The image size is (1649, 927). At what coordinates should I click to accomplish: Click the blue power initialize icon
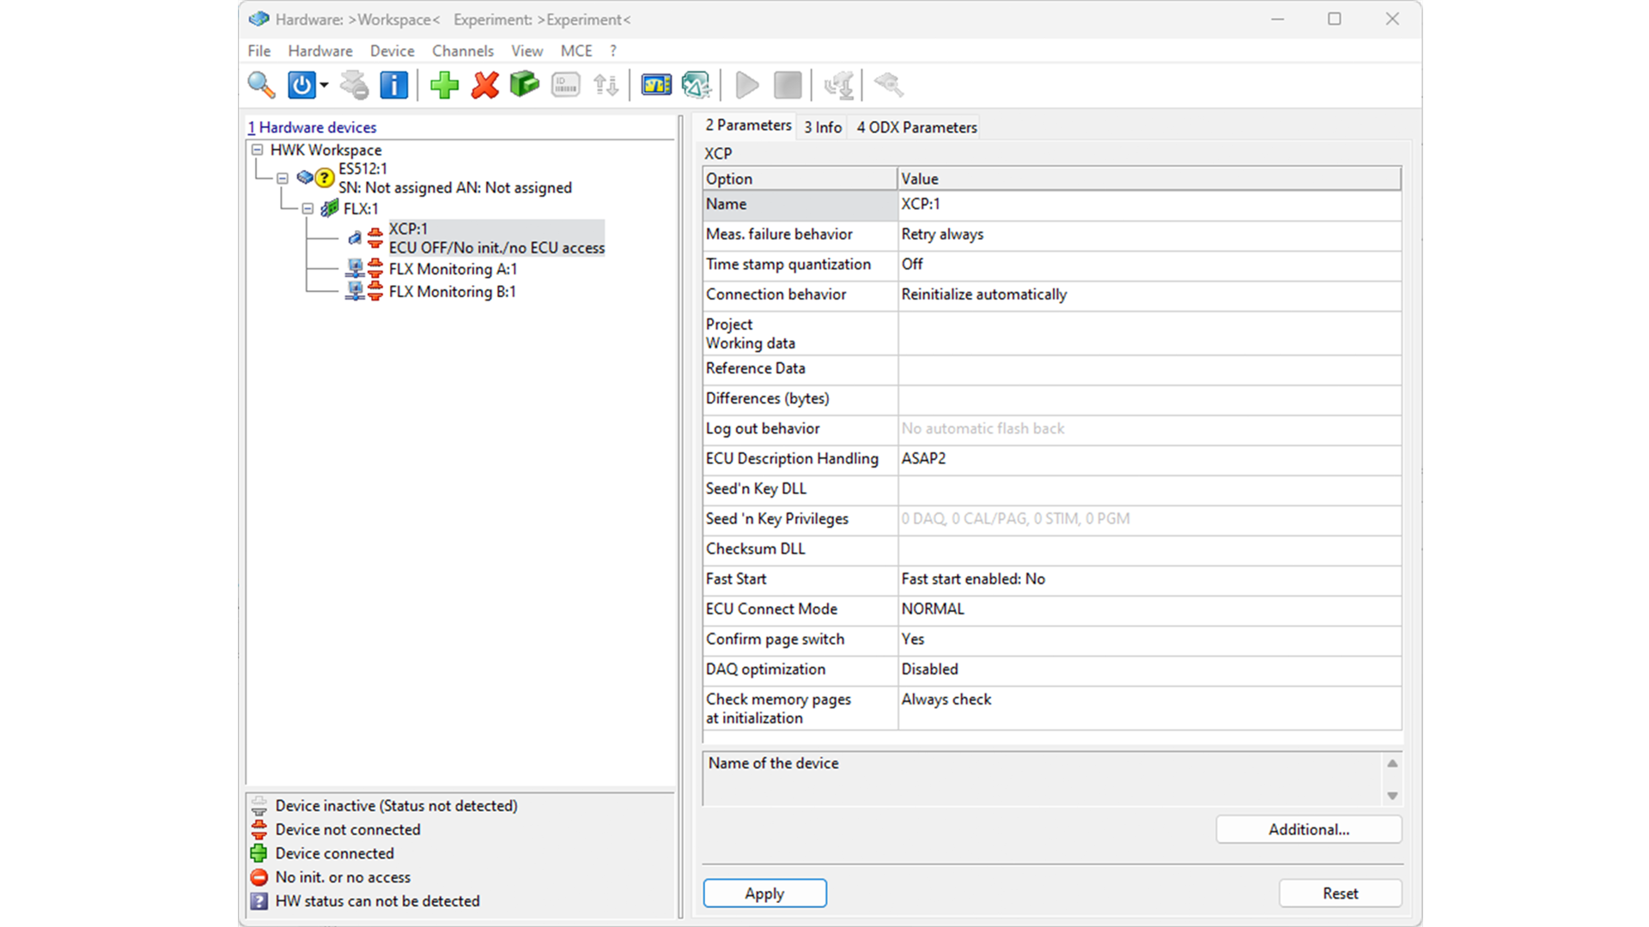click(301, 85)
